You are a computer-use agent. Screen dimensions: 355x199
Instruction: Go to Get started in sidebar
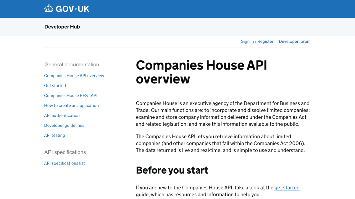55,85
